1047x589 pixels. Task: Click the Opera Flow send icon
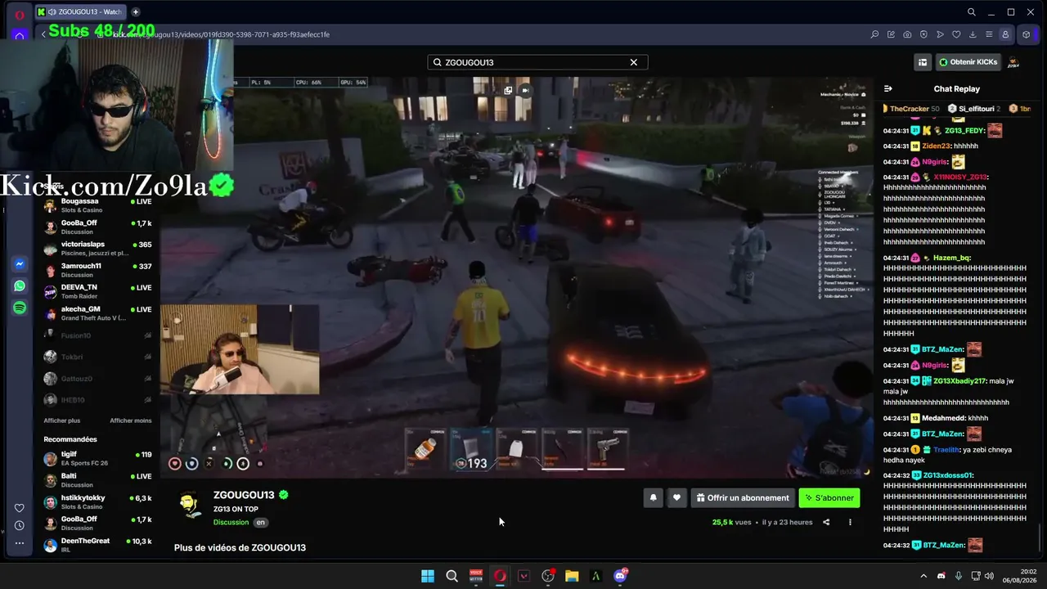pos(940,34)
